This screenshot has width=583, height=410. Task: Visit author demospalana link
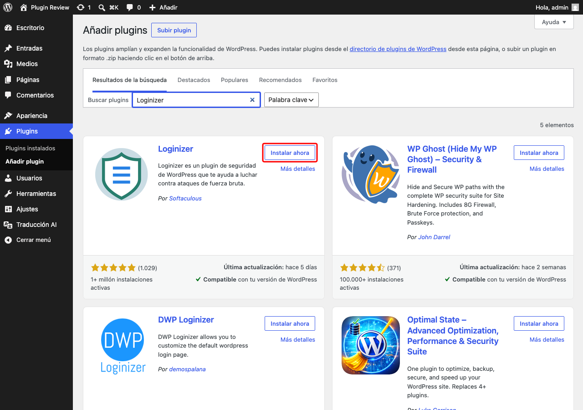coord(187,369)
